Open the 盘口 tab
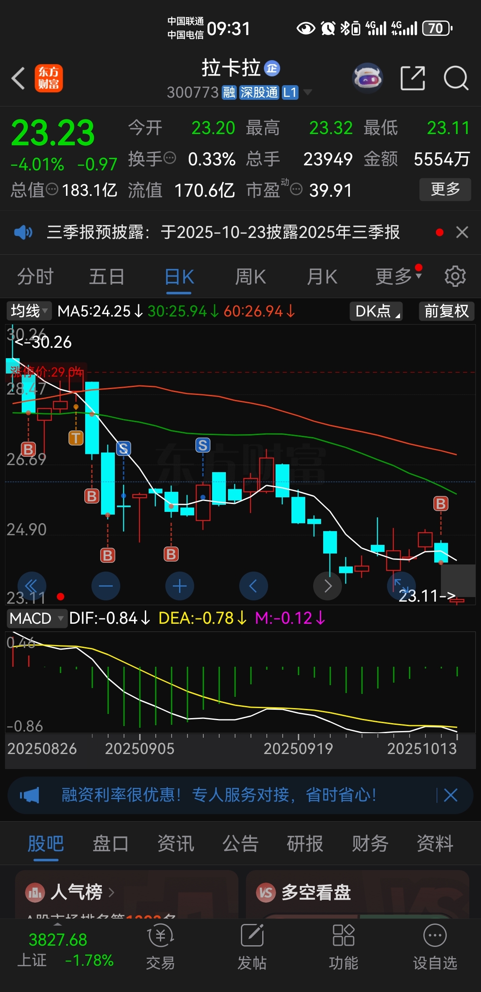 (111, 843)
